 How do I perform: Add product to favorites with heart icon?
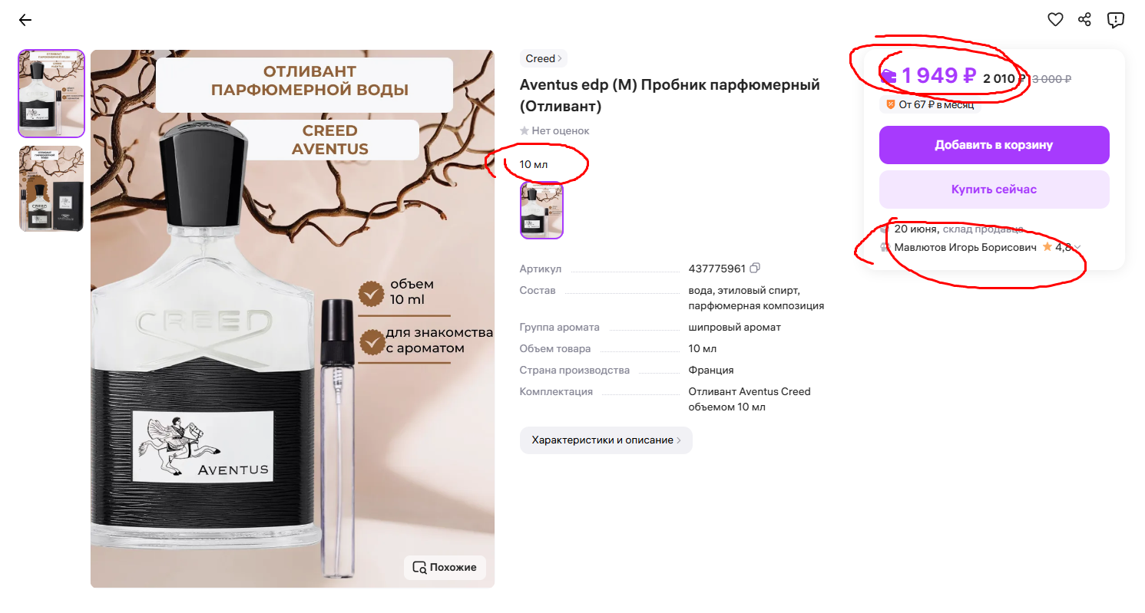tap(1056, 20)
